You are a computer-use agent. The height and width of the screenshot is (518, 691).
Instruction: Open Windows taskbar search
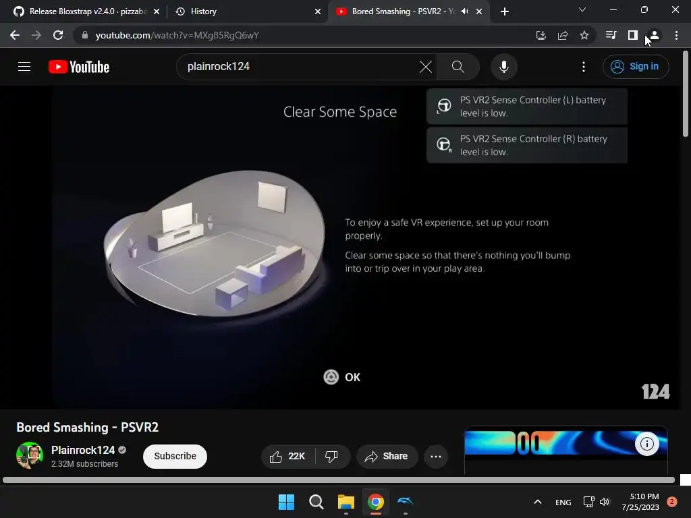(316, 502)
